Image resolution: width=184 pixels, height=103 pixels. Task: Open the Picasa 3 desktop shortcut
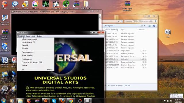35,5
